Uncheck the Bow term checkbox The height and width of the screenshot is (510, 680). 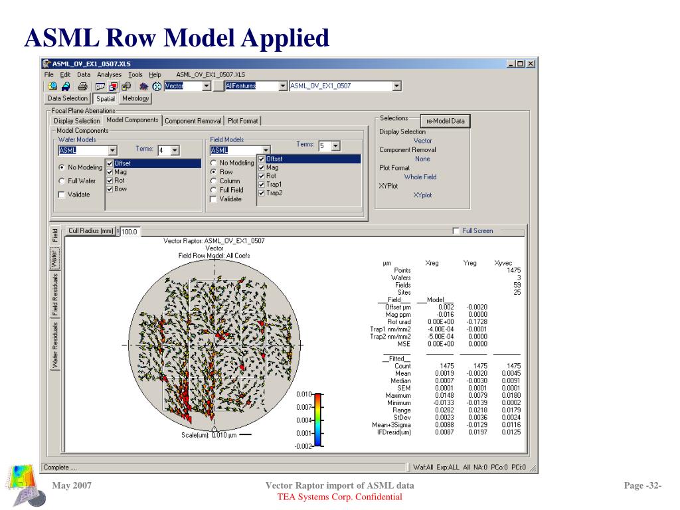click(110, 189)
